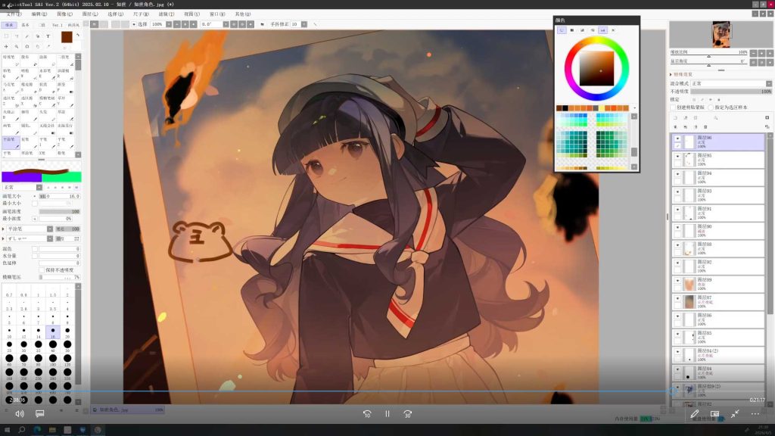Open 图层 menu in menu bar
Screen dimensions: 775x436
point(90,14)
